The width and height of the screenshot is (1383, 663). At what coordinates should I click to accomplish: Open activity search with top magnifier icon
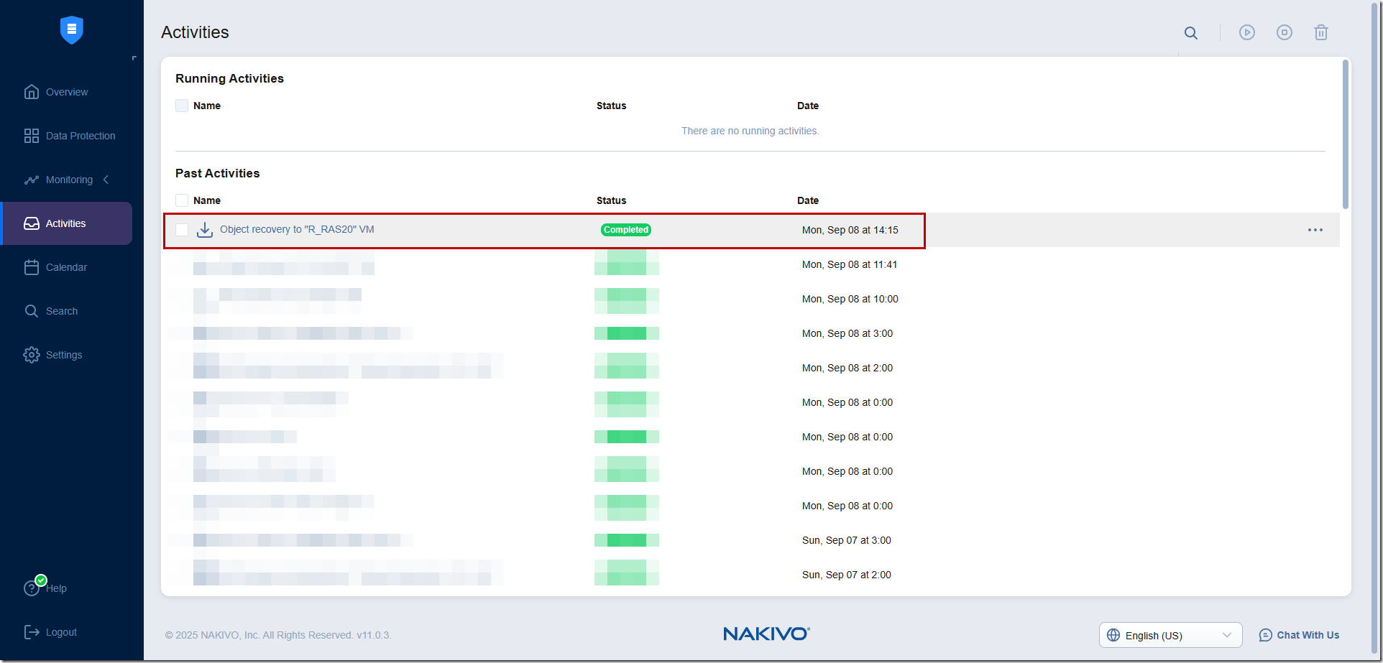pos(1191,32)
